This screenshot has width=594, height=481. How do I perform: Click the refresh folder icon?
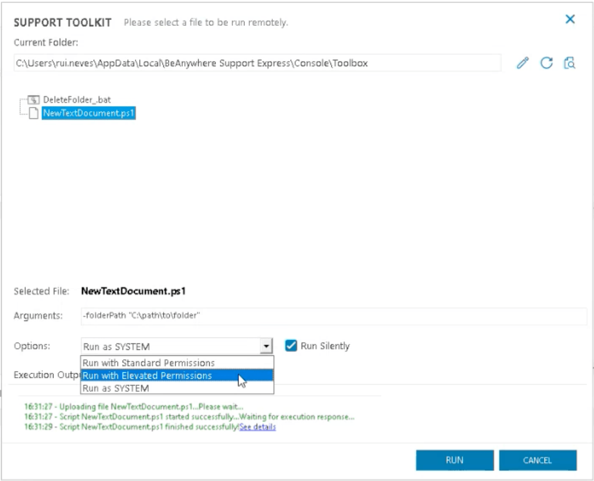point(546,63)
